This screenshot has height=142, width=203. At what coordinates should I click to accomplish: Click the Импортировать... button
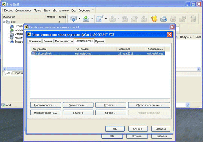coord(46,105)
